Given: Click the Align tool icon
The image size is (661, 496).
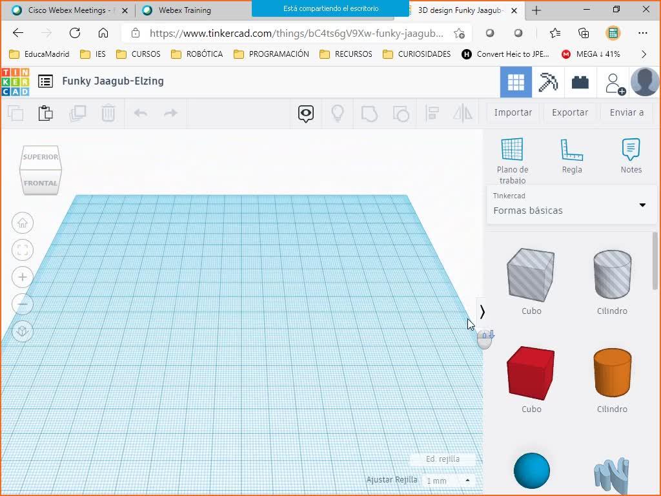Looking at the screenshot, I should [432, 113].
